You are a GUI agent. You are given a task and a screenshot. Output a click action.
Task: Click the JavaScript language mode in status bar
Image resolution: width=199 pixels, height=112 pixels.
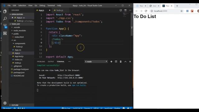tap(108, 108)
